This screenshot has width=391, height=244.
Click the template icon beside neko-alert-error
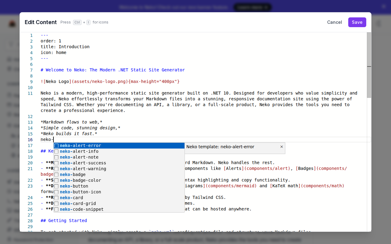pos(57,145)
